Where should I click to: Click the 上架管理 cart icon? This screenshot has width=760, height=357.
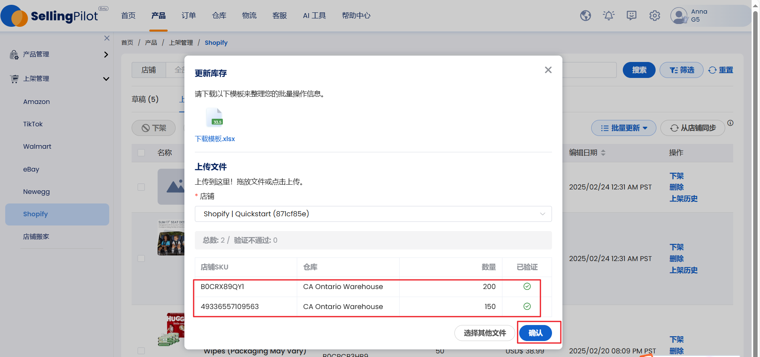tap(14, 79)
